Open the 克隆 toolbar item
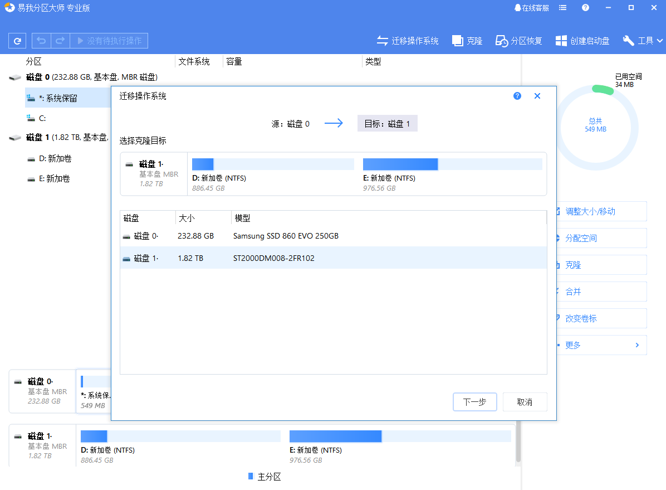This screenshot has width=666, height=490. [467, 41]
